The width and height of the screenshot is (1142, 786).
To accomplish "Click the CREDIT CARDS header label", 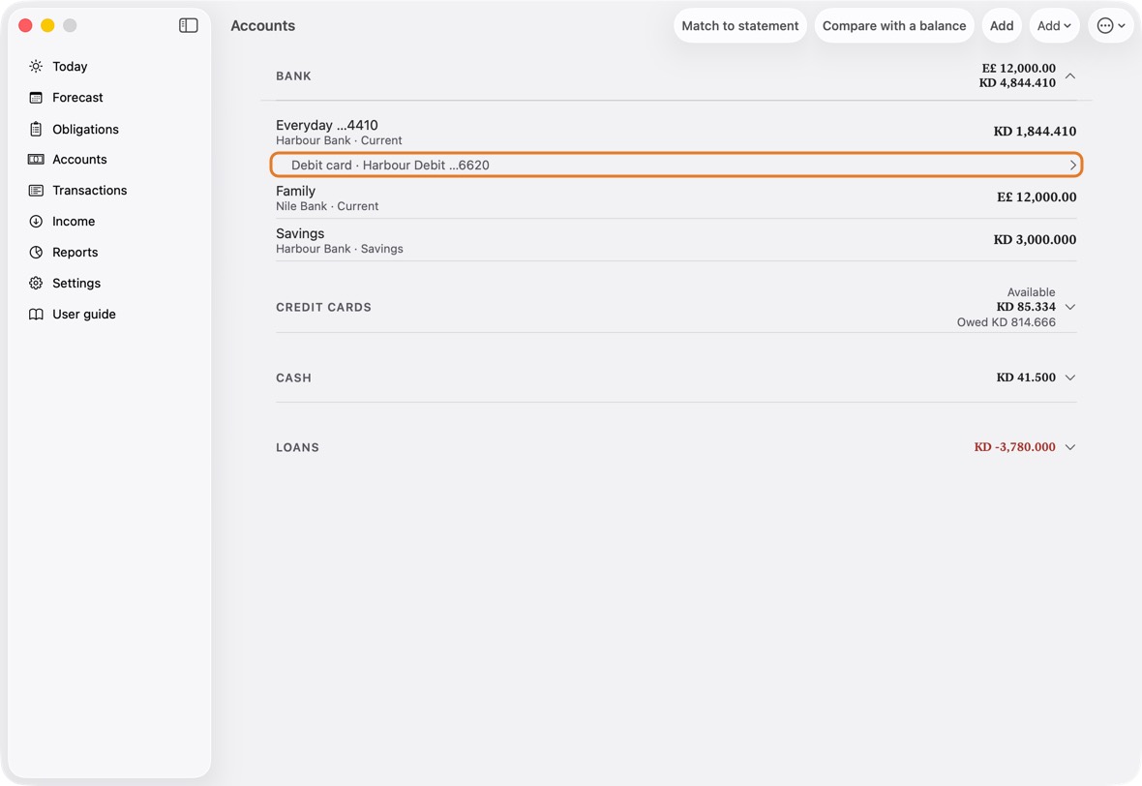I will (x=323, y=308).
